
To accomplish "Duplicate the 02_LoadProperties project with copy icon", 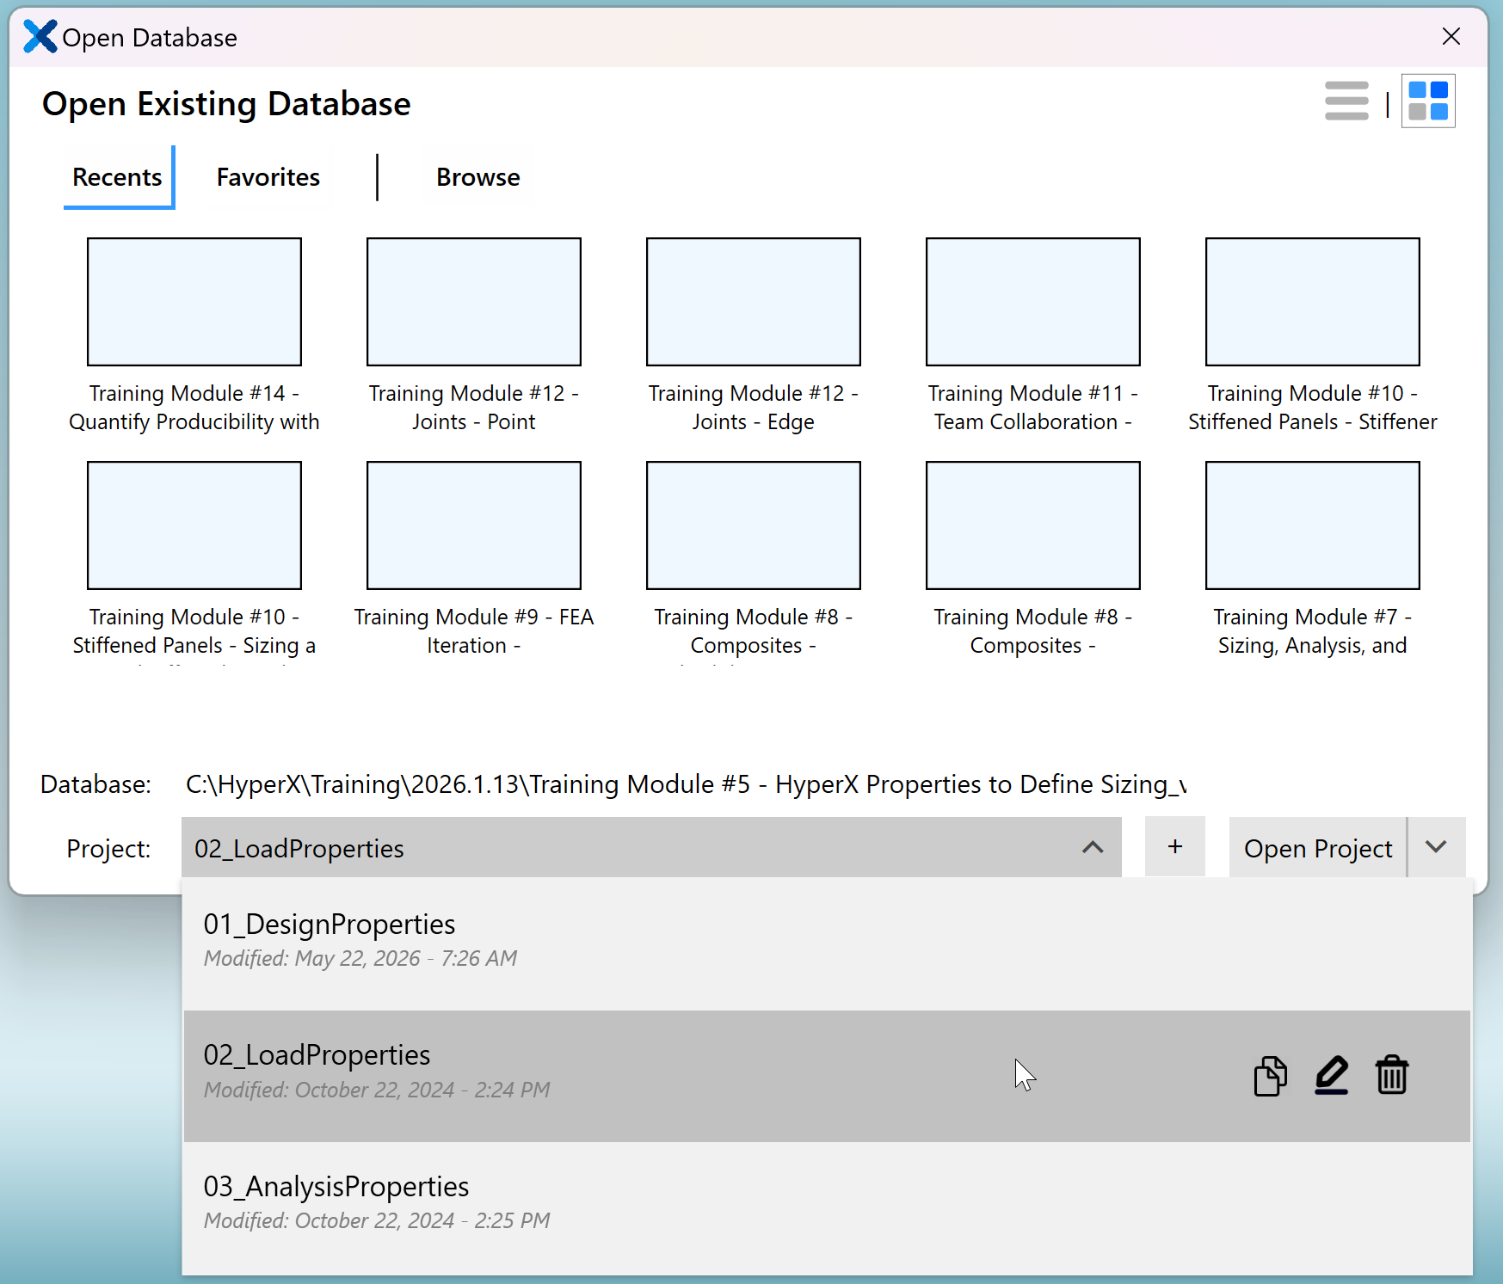I will point(1270,1076).
